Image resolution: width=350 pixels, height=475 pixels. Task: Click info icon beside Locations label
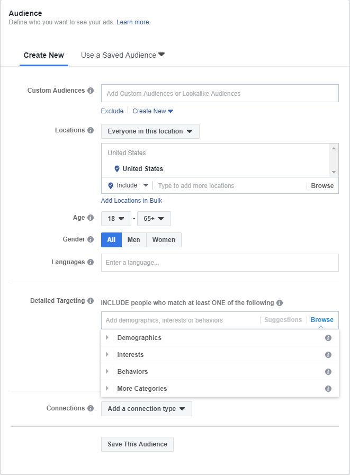[x=91, y=130]
